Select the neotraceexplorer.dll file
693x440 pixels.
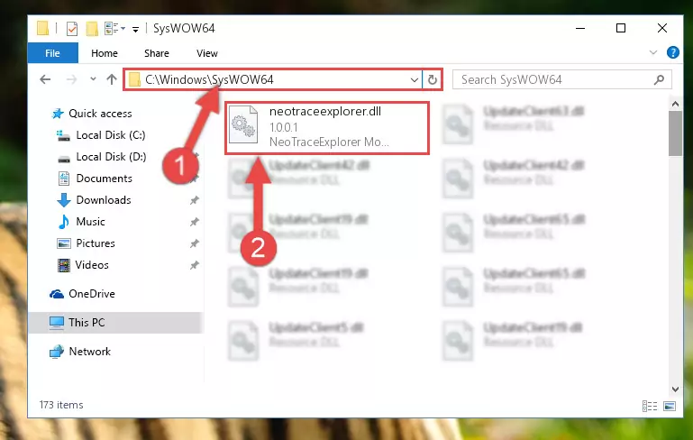pos(327,127)
